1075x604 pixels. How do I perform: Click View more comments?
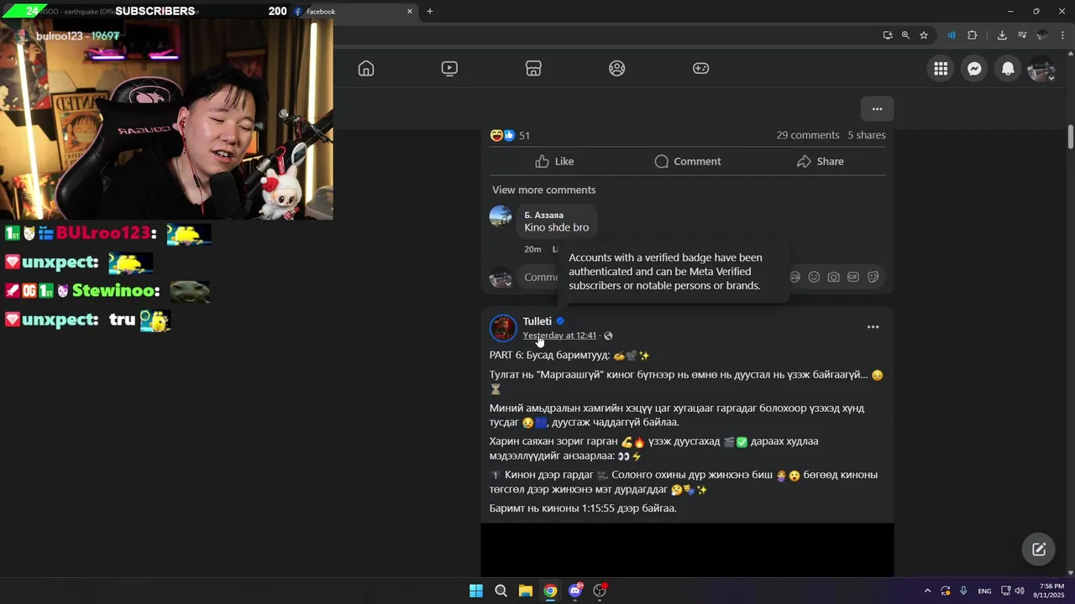[543, 190]
